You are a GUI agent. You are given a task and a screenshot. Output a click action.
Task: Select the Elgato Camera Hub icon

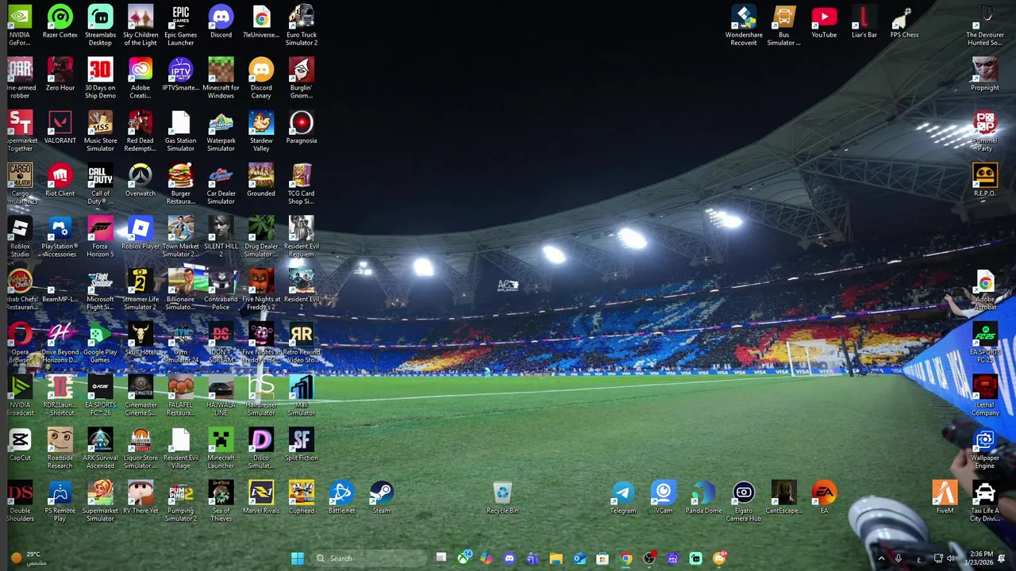(x=744, y=501)
